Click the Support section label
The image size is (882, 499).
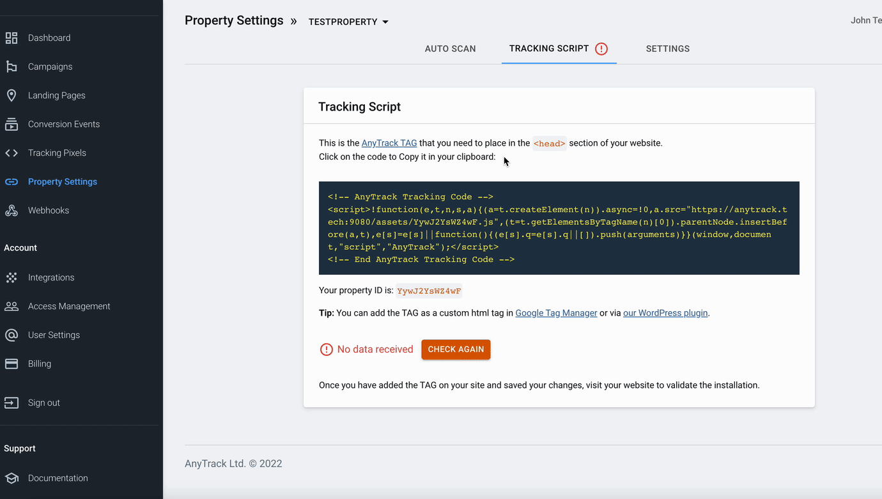pyautogui.click(x=20, y=449)
